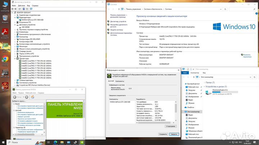
Task: Open 'Справка' menu in Device Manager
Action: click(x=35, y=6)
